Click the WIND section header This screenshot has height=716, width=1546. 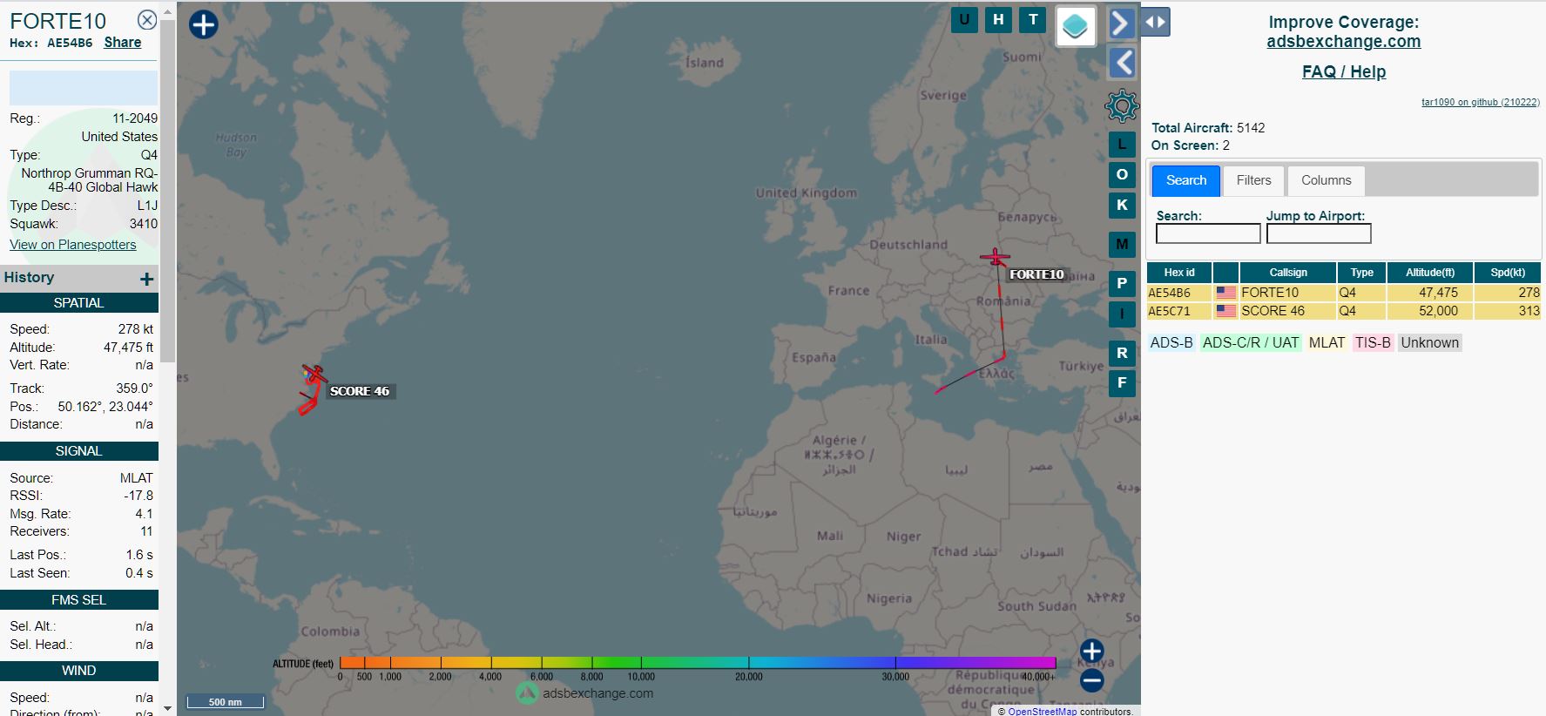[79, 671]
